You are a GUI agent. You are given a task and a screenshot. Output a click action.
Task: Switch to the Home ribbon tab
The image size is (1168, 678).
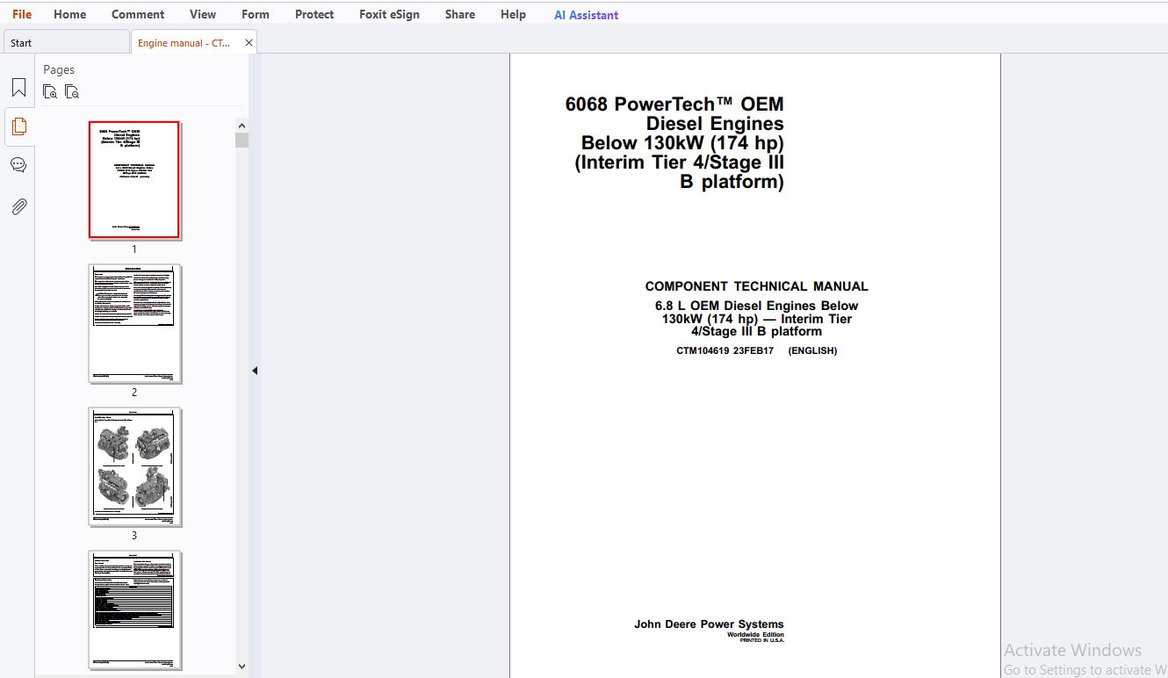pyautogui.click(x=70, y=14)
